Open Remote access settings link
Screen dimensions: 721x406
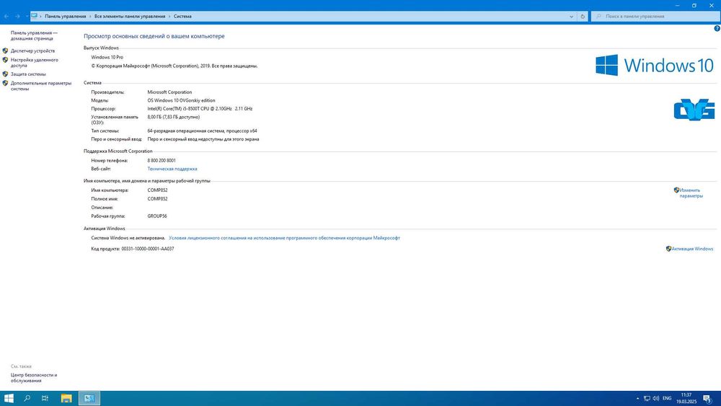pyautogui.click(x=35, y=63)
